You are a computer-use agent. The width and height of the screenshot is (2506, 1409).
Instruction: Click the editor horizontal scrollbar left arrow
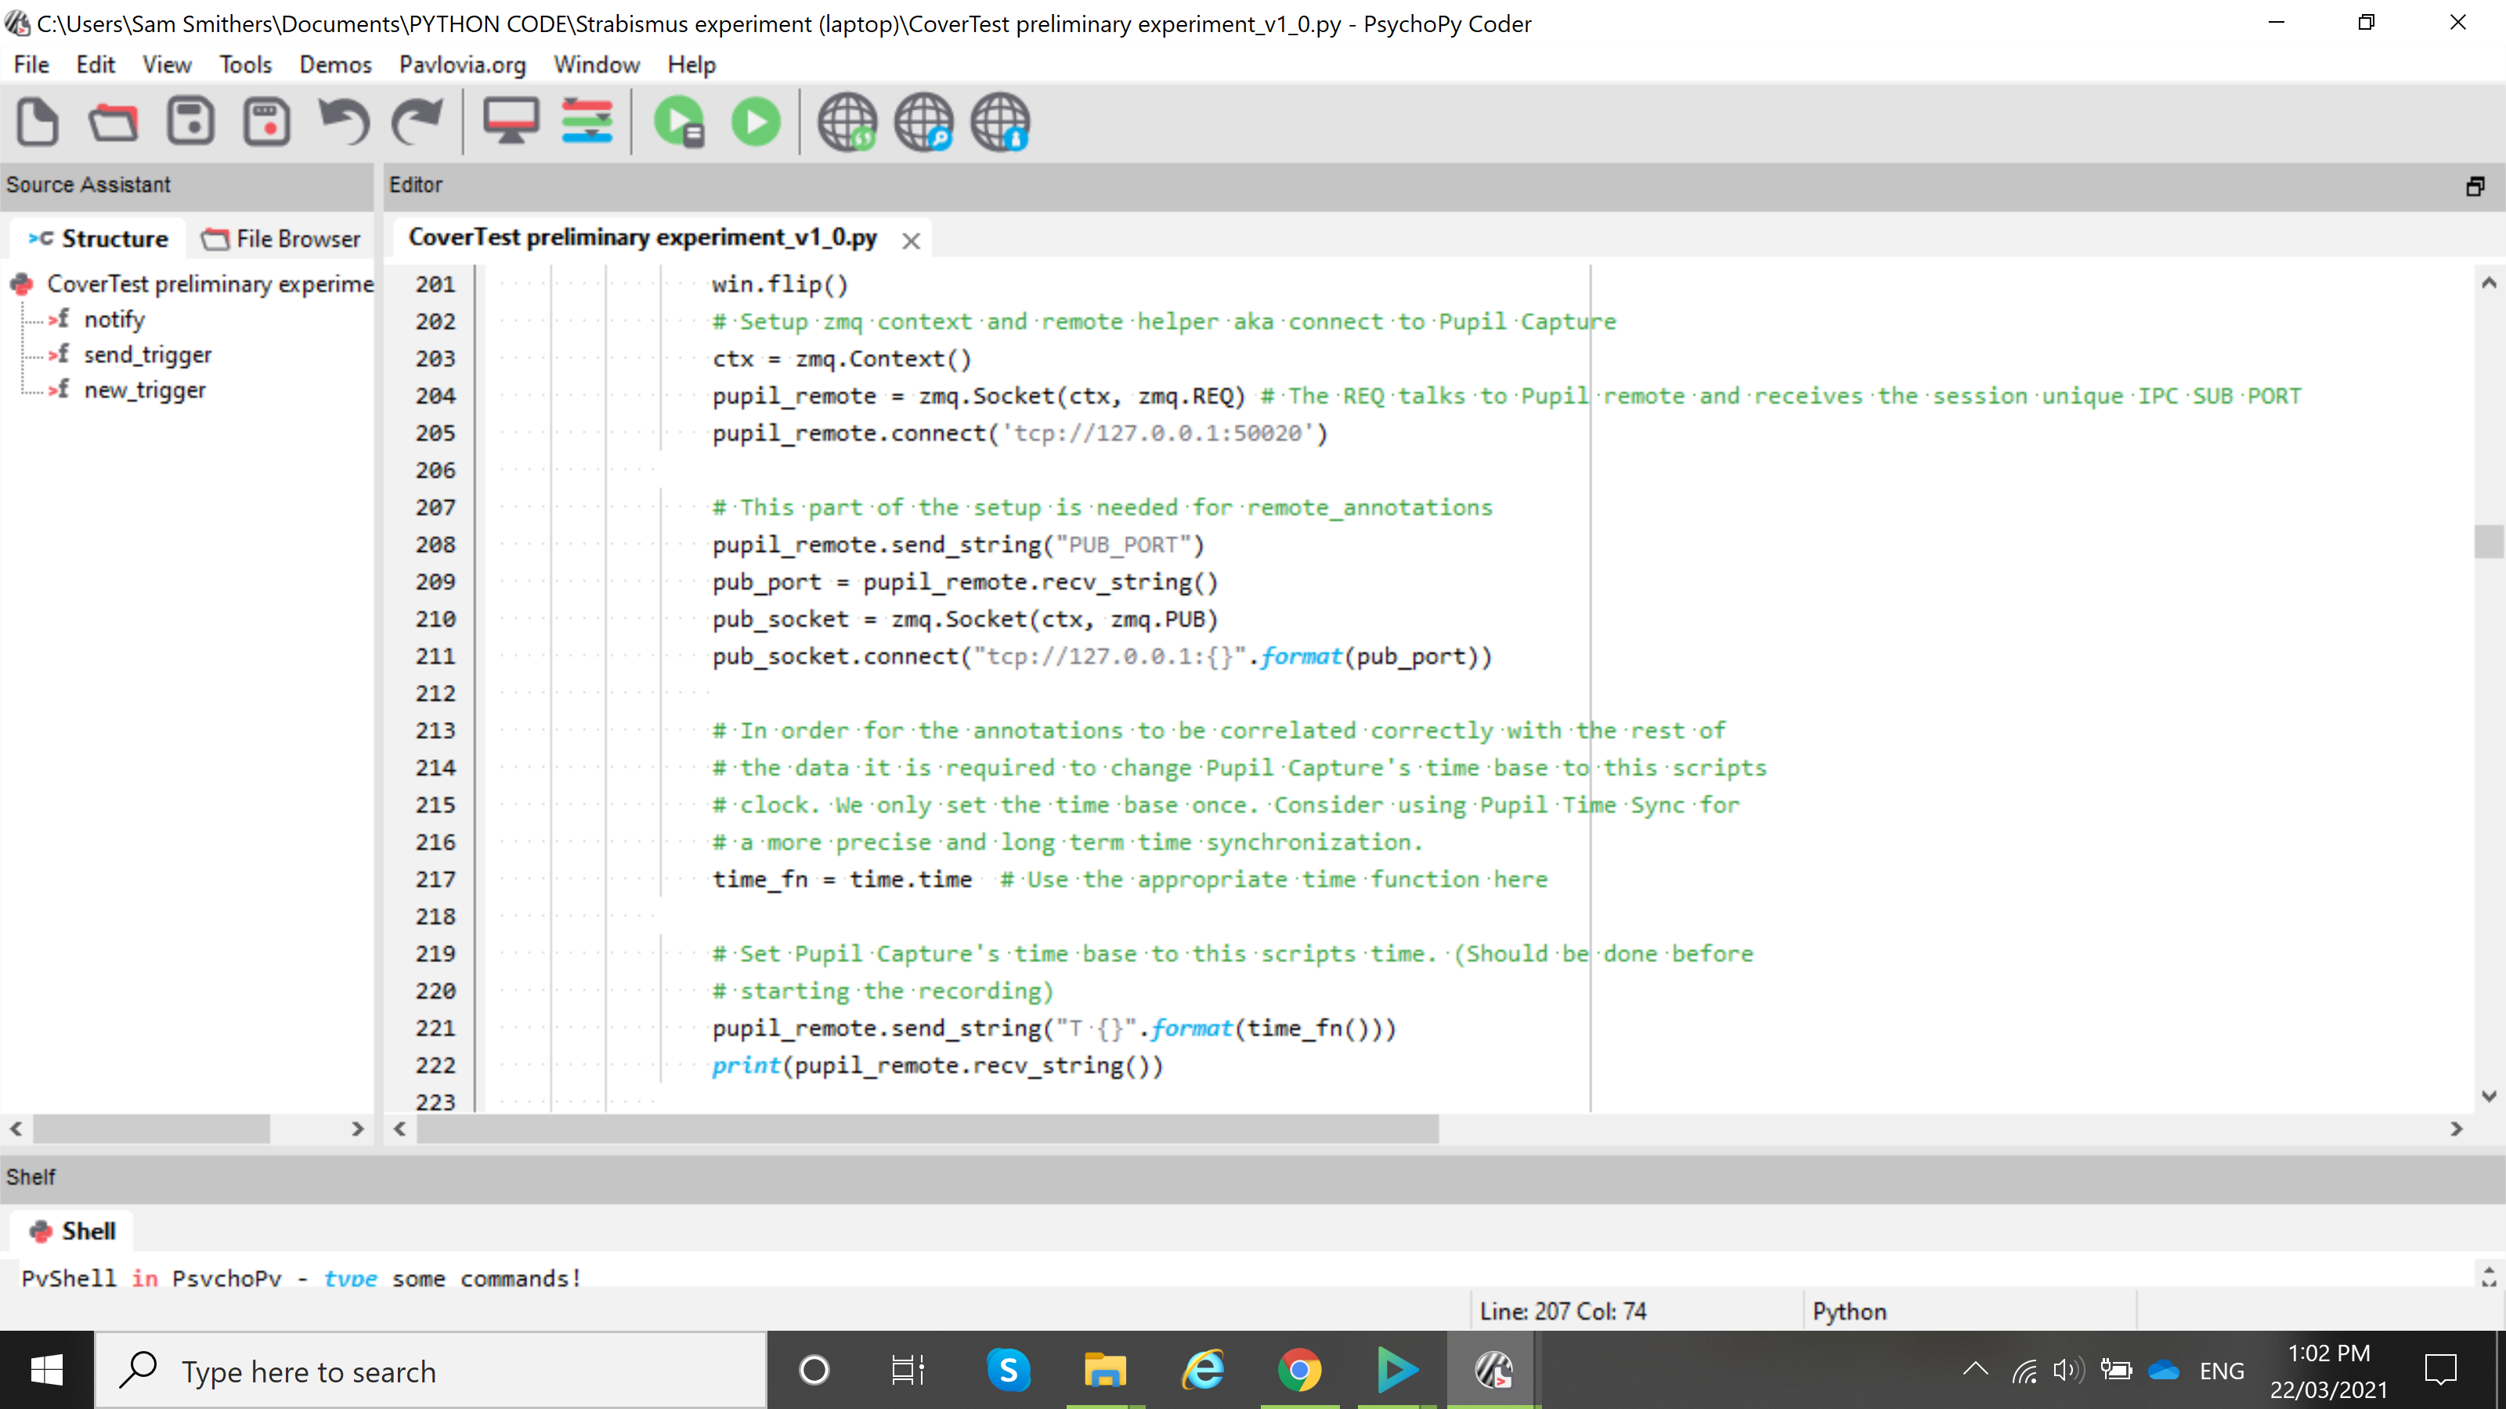[x=400, y=1129]
